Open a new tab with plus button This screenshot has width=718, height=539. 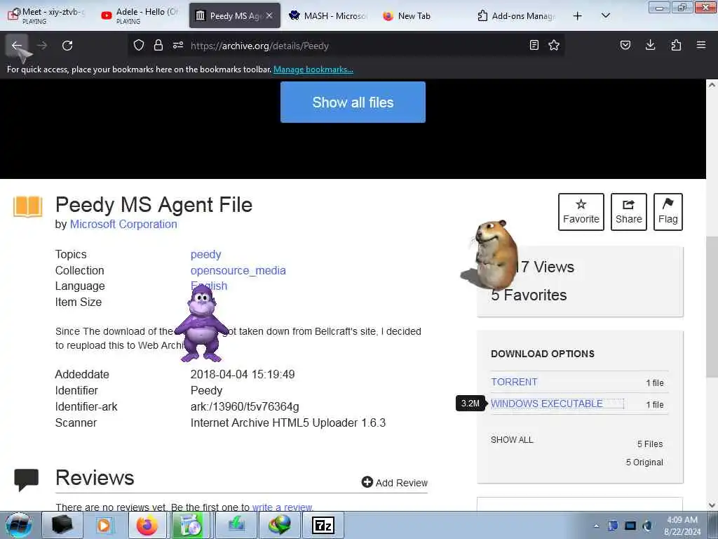point(578,16)
